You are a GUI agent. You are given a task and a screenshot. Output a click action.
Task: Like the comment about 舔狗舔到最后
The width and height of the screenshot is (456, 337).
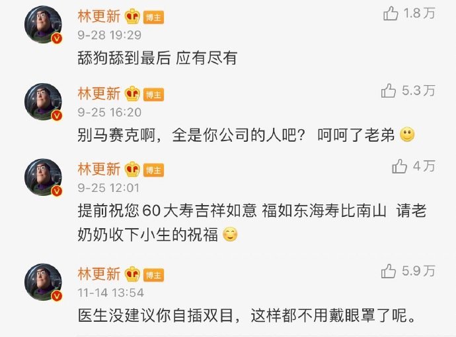[x=391, y=14]
